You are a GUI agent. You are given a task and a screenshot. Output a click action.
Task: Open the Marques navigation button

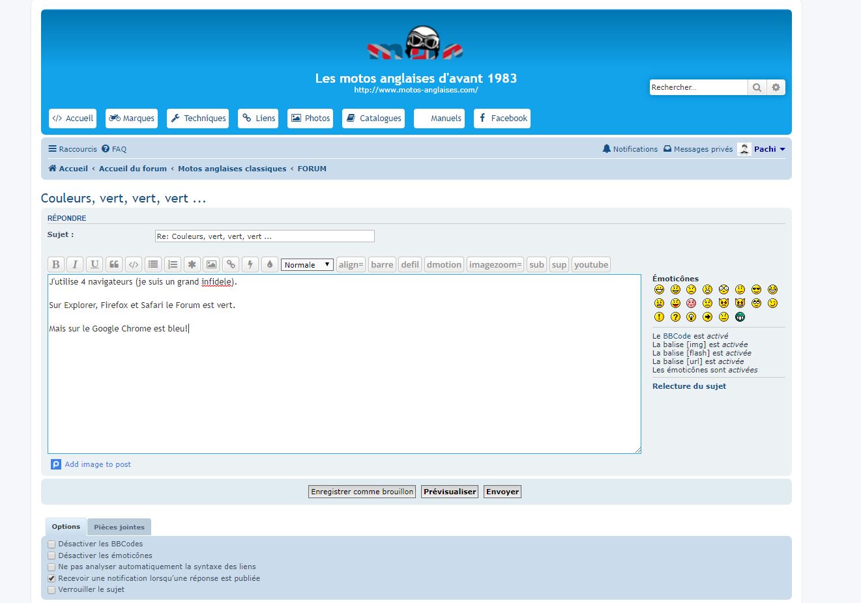click(132, 119)
